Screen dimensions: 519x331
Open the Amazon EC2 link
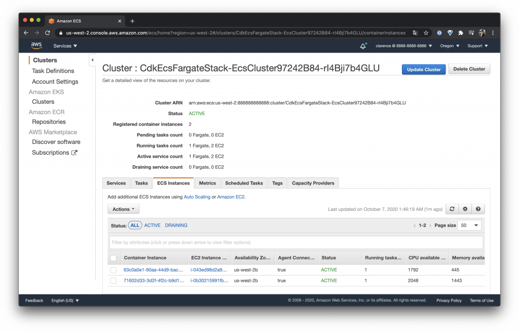pyautogui.click(x=231, y=197)
